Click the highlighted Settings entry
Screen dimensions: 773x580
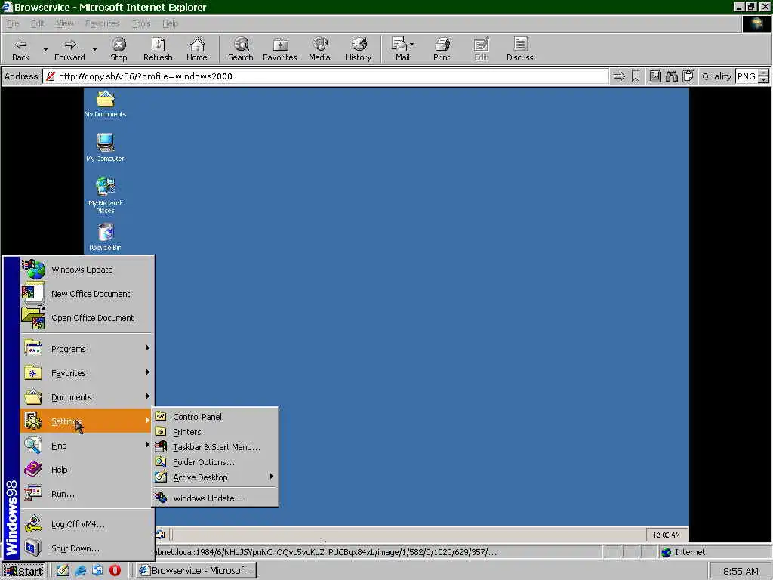coord(87,421)
